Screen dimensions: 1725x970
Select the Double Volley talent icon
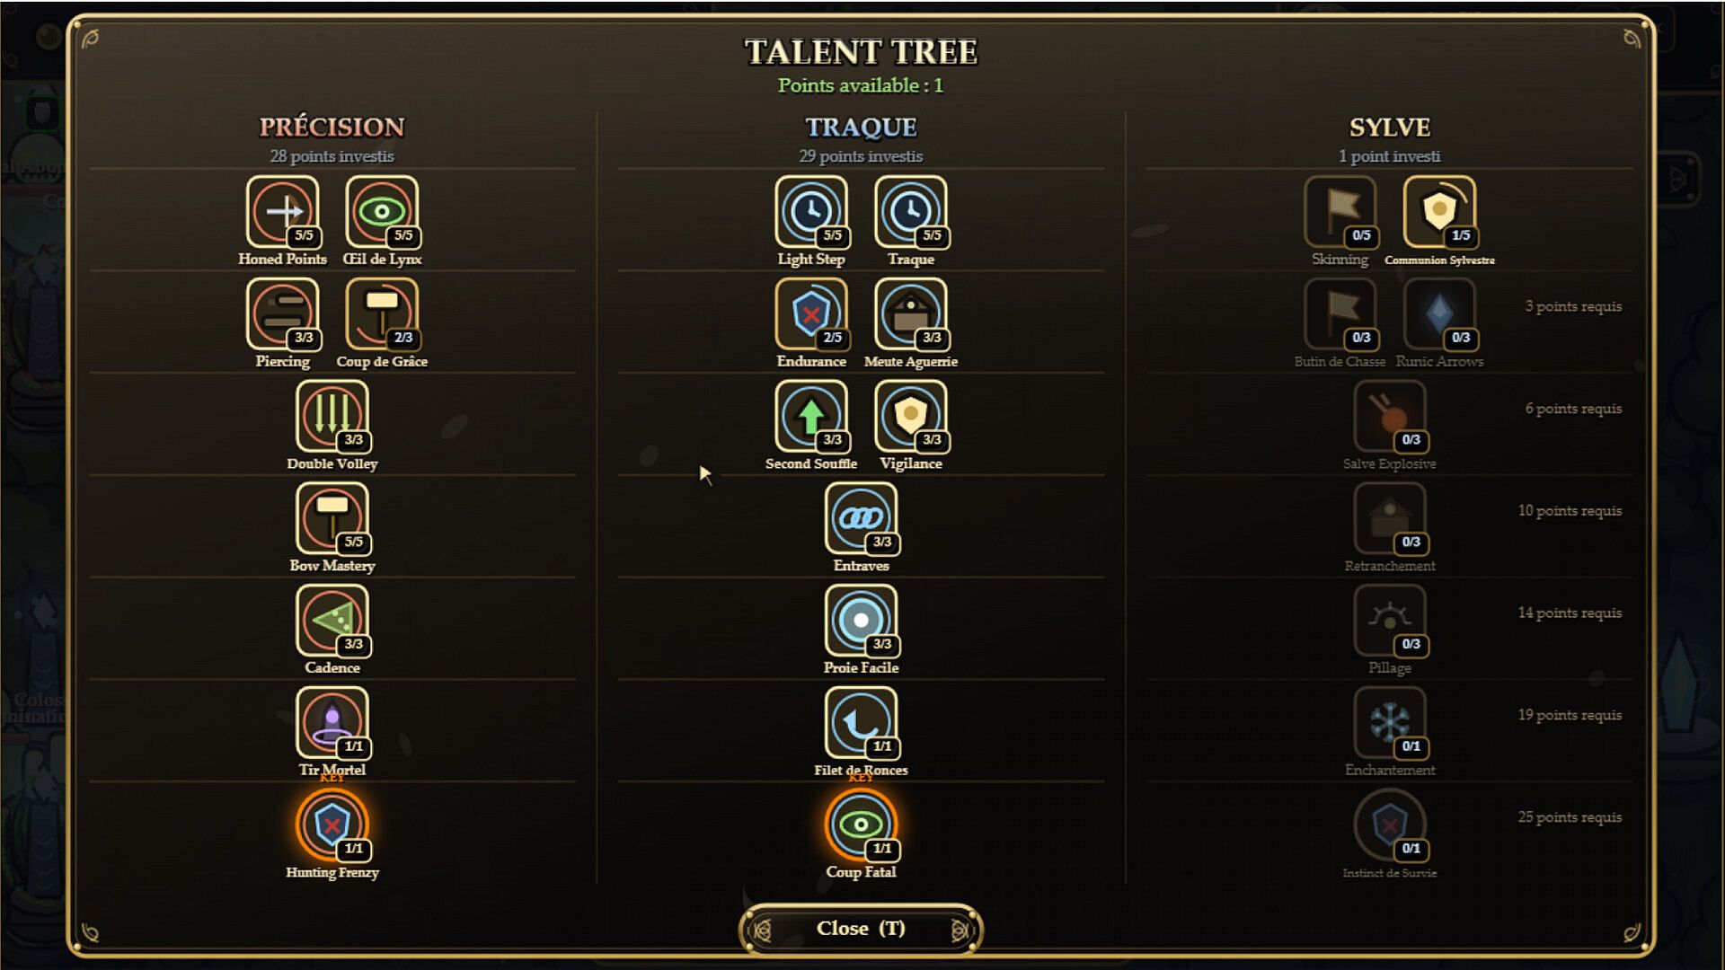point(332,416)
